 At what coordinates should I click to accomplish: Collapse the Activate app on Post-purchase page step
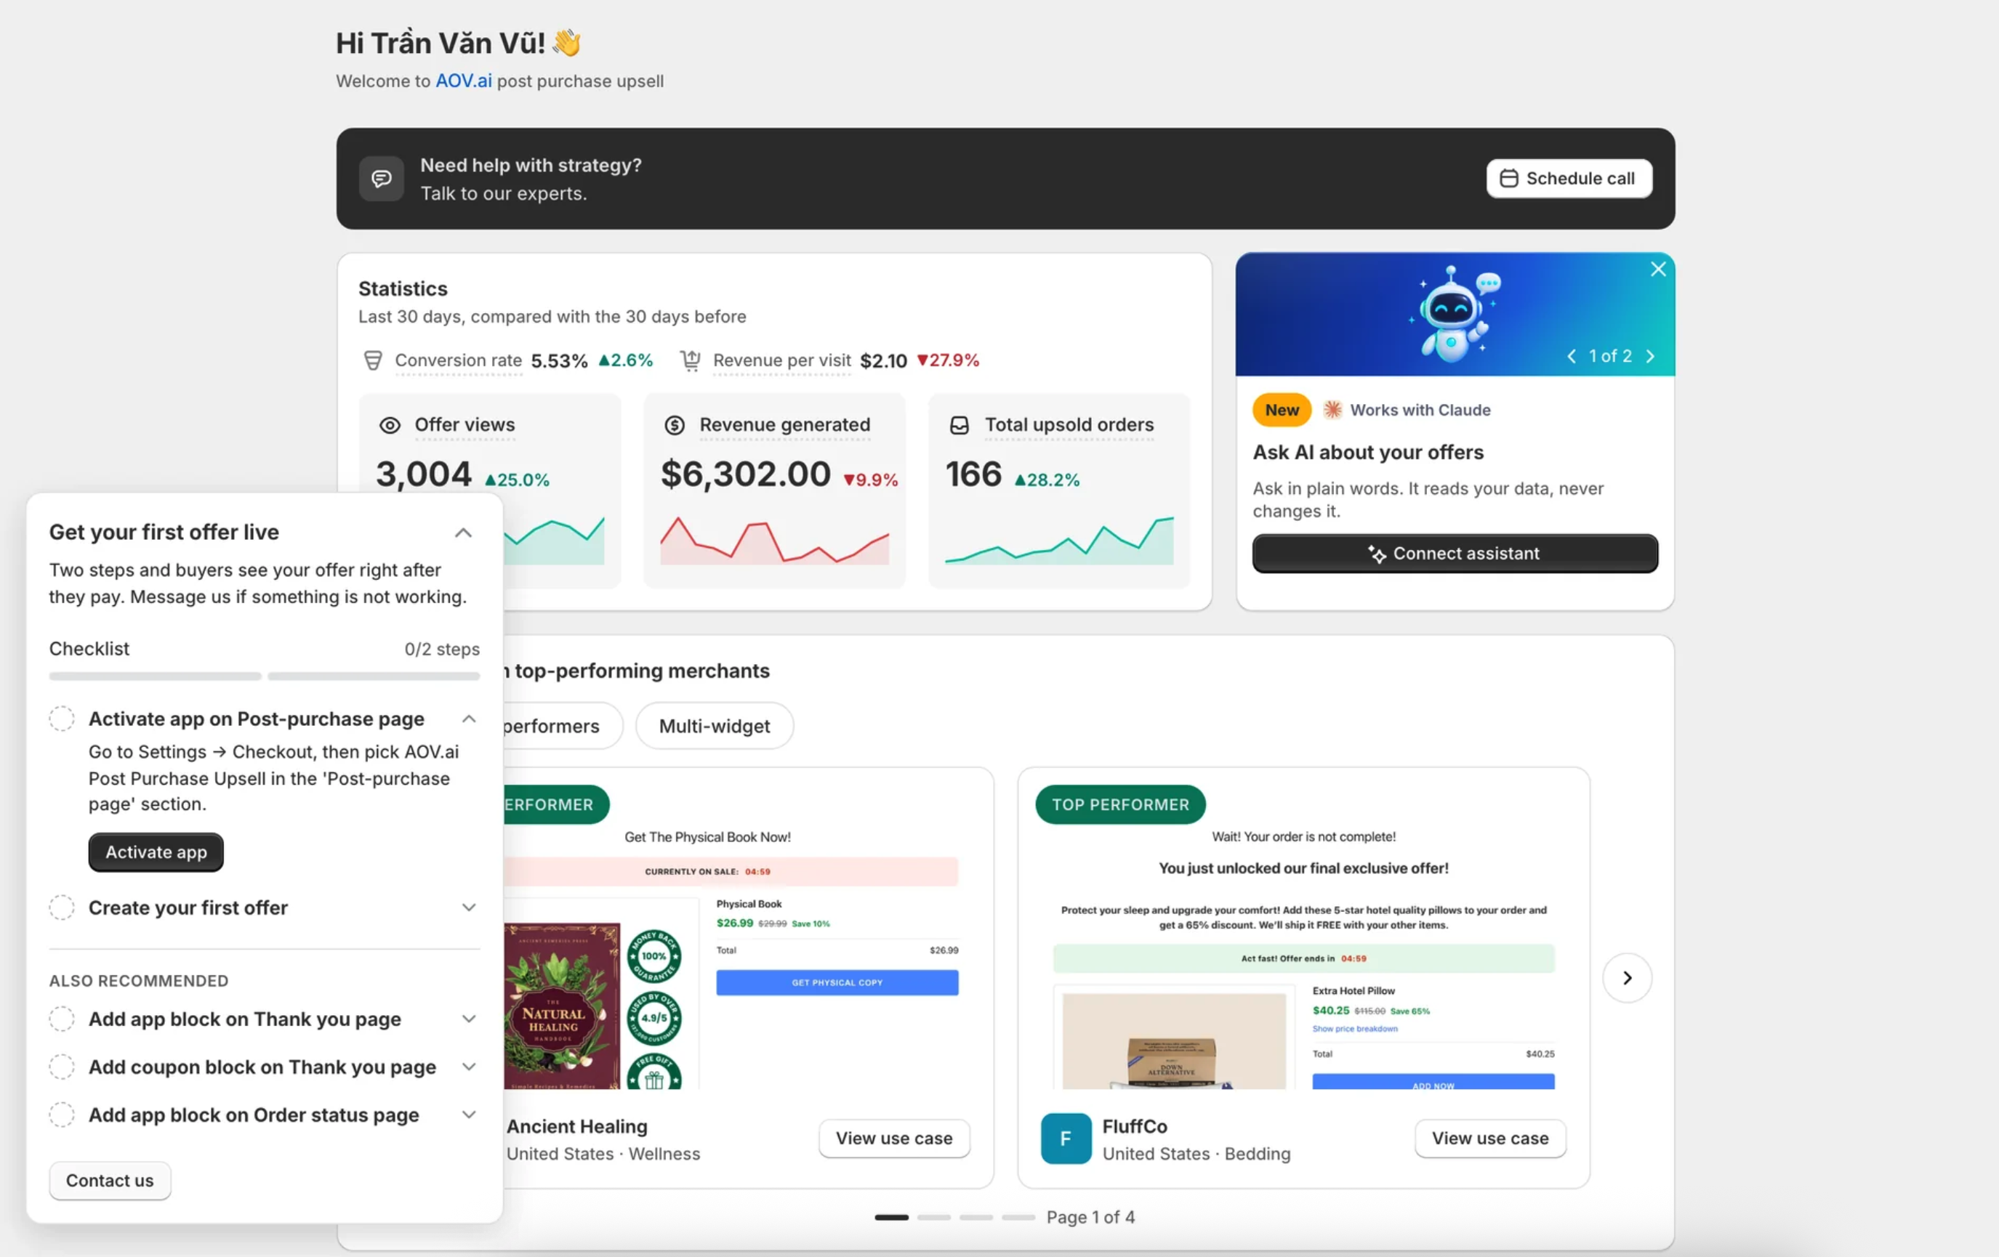(469, 719)
